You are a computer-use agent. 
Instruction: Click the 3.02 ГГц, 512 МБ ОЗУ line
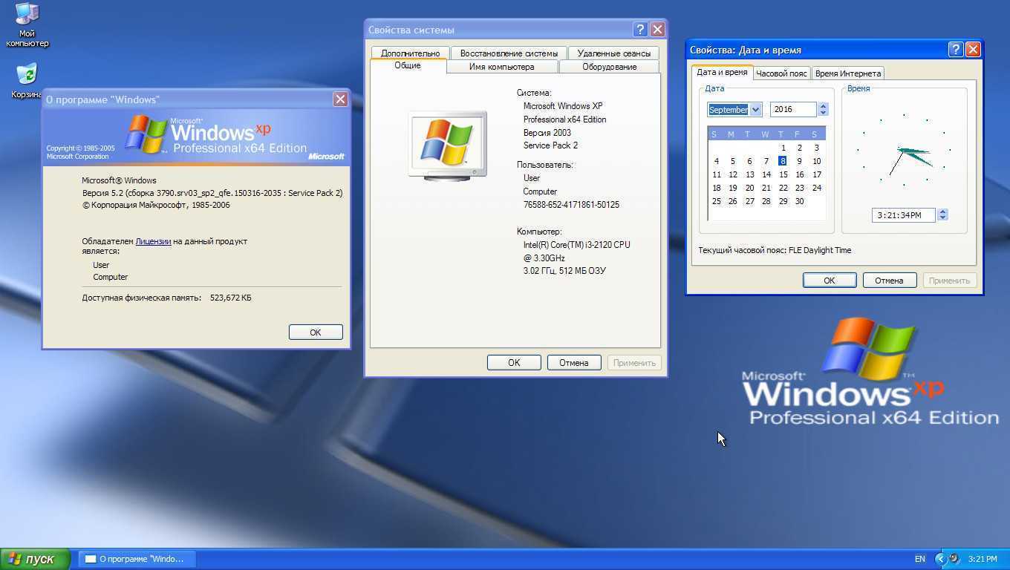(x=564, y=271)
